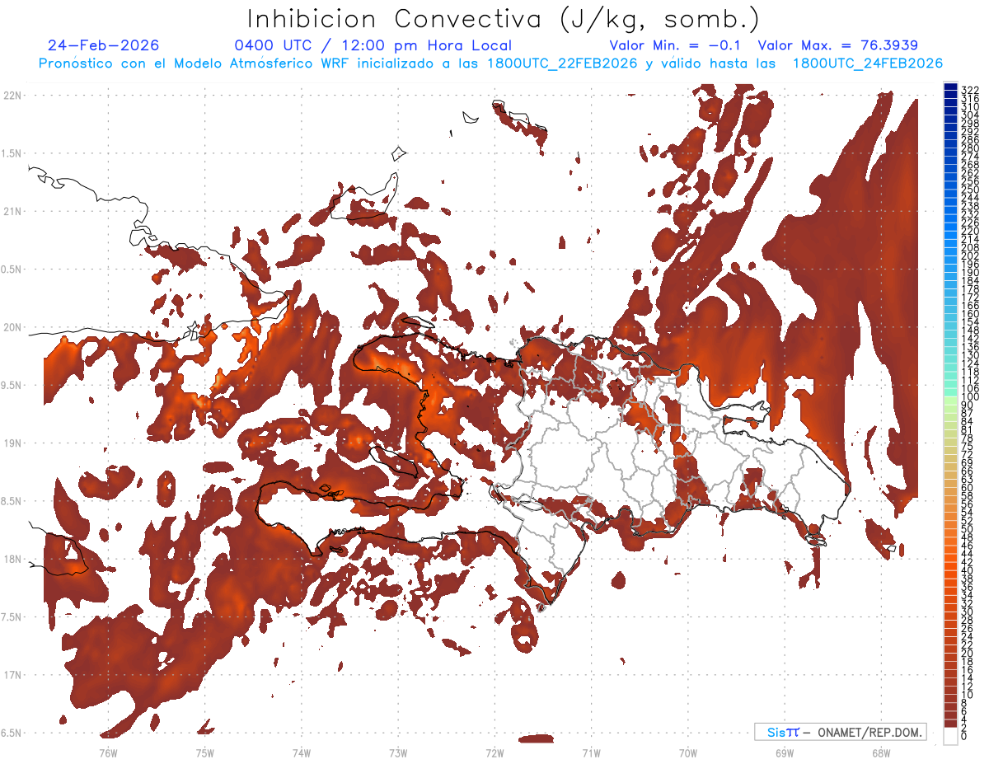Select the "Valor Max. = 76.3939" readout
Image resolution: width=989 pixels, height=764 pixels.
click(837, 45)
